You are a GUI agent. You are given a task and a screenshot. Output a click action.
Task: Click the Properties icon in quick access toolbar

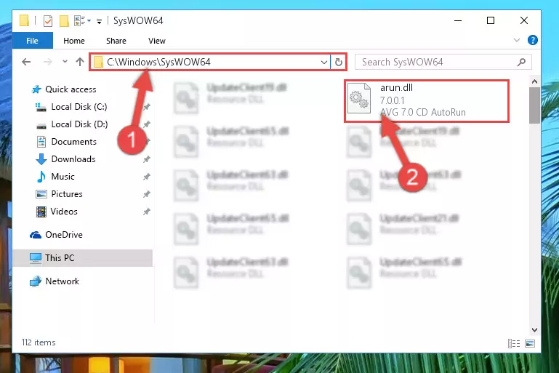[48, 21]
